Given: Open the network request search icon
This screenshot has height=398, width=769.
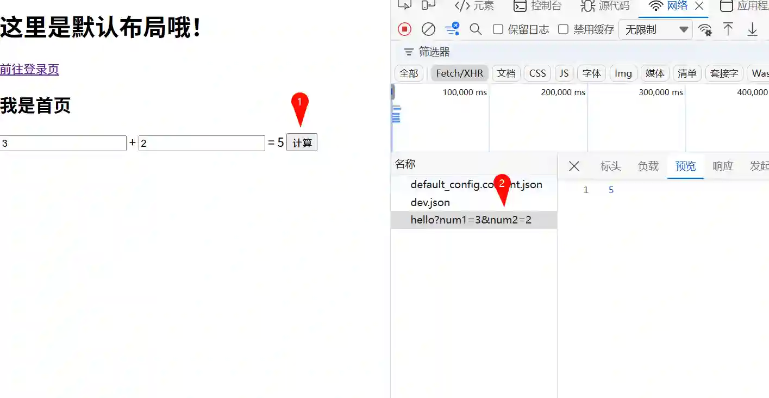Looking at the screenshot, I should coord(476,29).
